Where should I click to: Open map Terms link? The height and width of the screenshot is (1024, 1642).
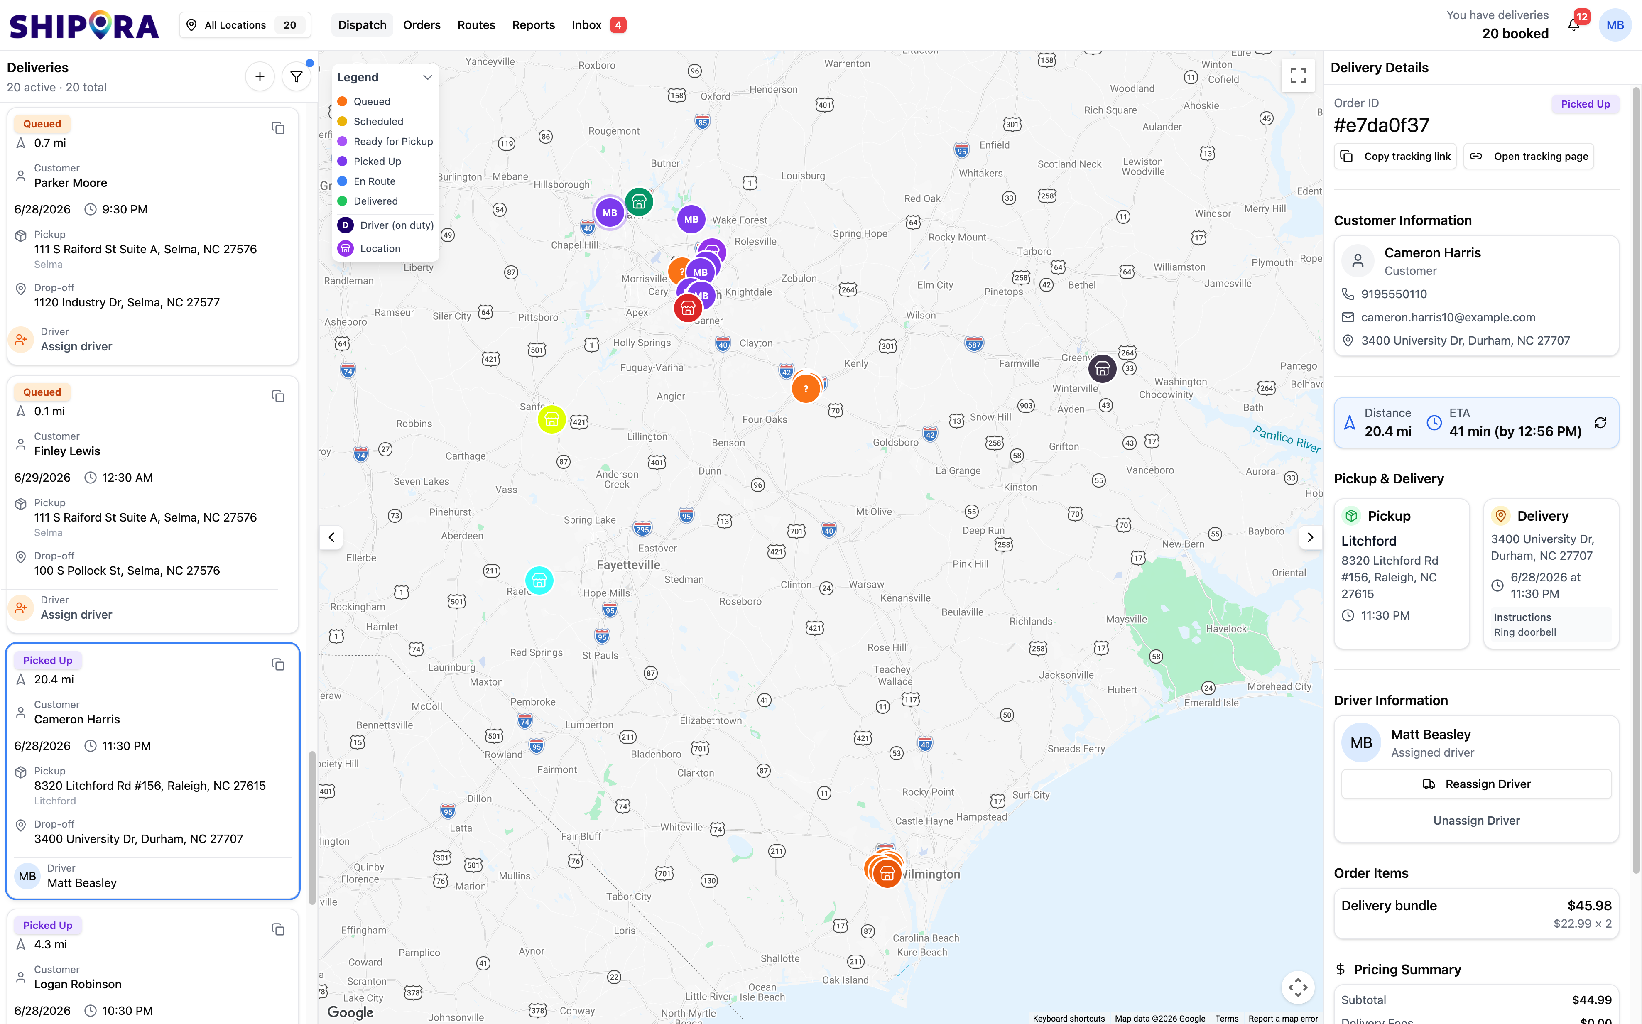1226,1018
